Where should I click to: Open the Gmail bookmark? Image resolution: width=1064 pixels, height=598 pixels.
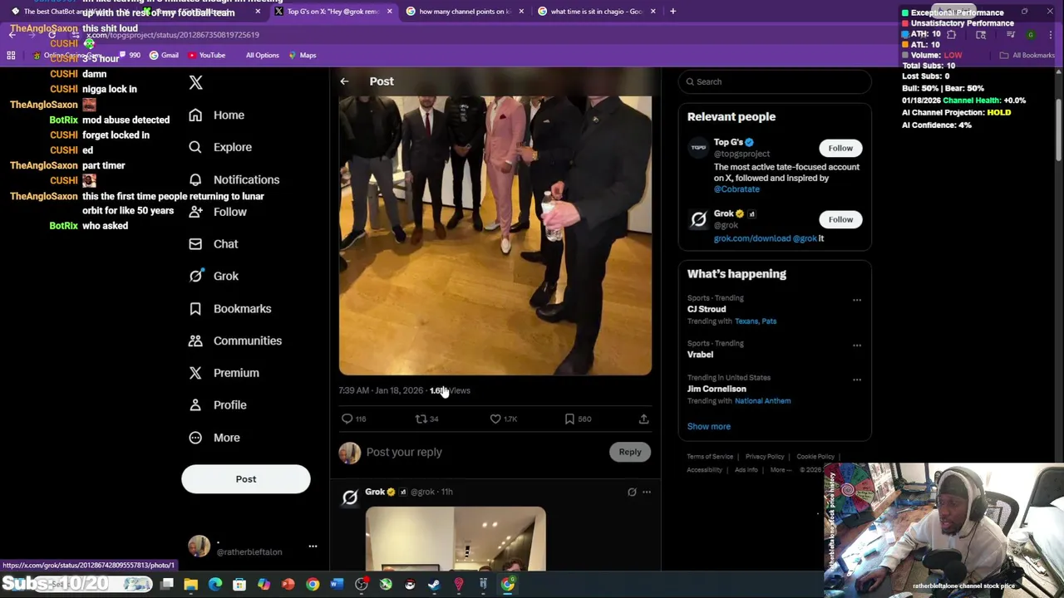pyautogui.click(x=164, y=56)
